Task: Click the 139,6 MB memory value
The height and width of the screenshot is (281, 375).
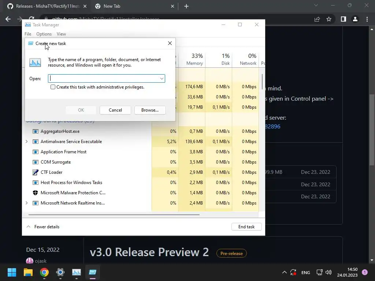Action: pos(194,142)
